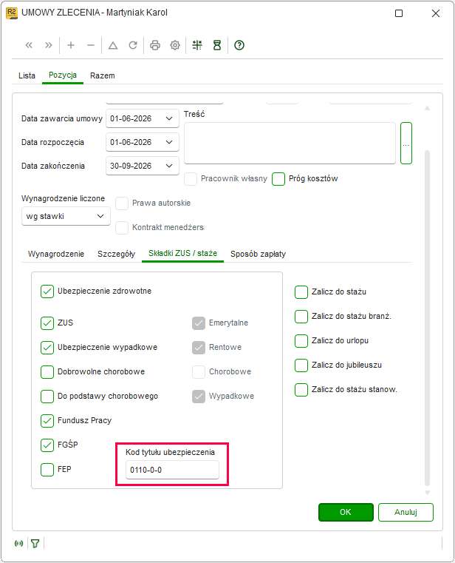Remove entry with minus icon

[x=91, y=45]
